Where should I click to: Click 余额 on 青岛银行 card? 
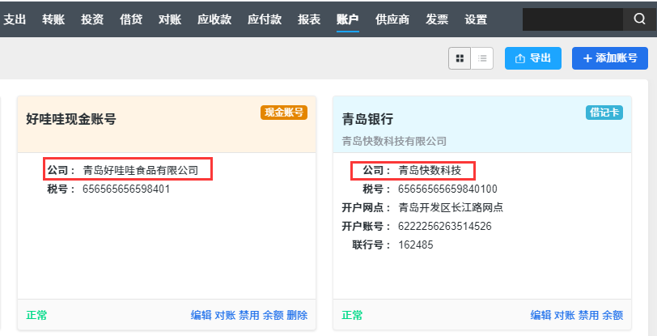tap(612, 316)
